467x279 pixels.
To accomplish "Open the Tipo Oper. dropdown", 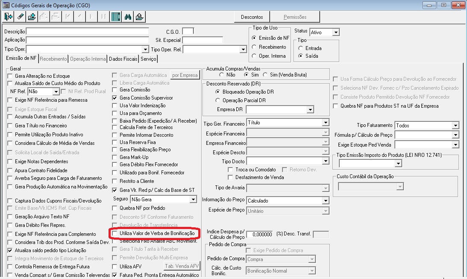I will coord(145,49).
